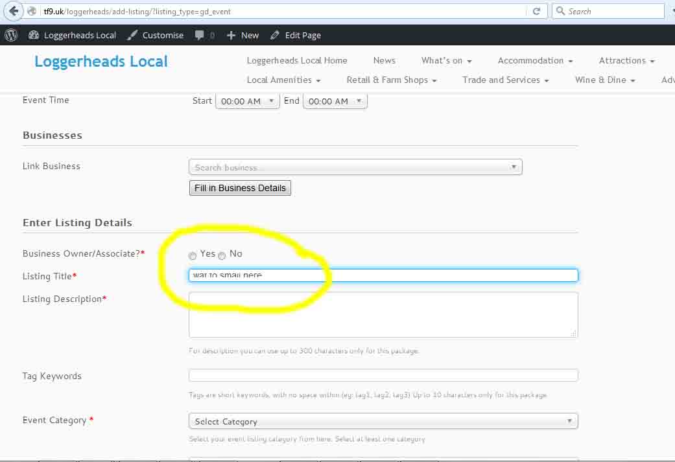The width and height of the screenshot is (675, 462).
Task: Open the event End time dropdown
Action: (335, 101)
